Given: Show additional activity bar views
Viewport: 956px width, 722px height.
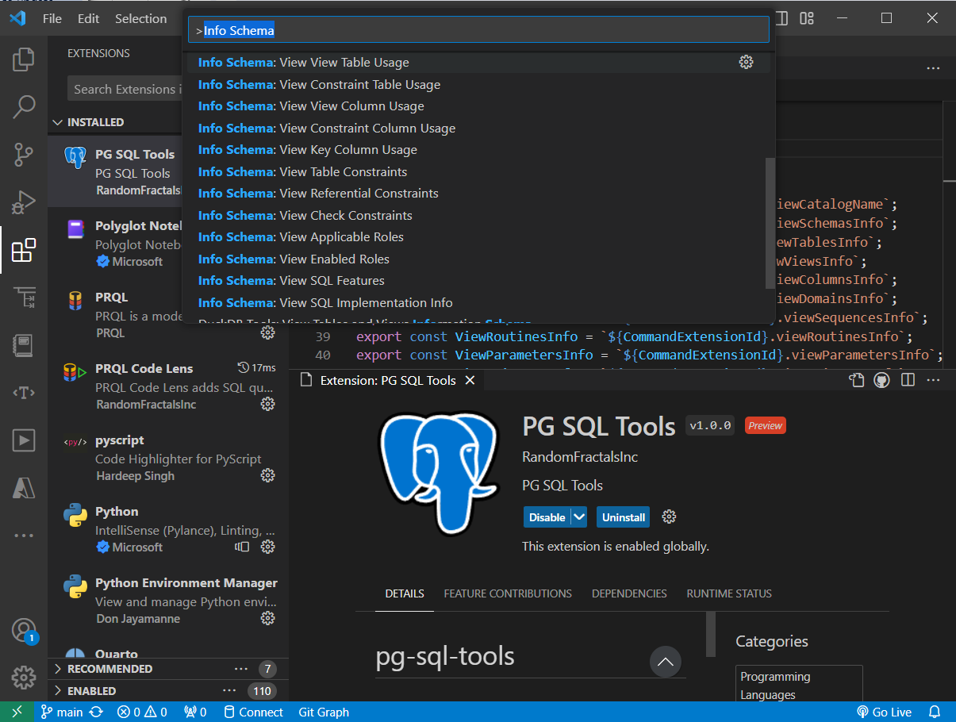Looking at the screenshot, I should (24, 536).
